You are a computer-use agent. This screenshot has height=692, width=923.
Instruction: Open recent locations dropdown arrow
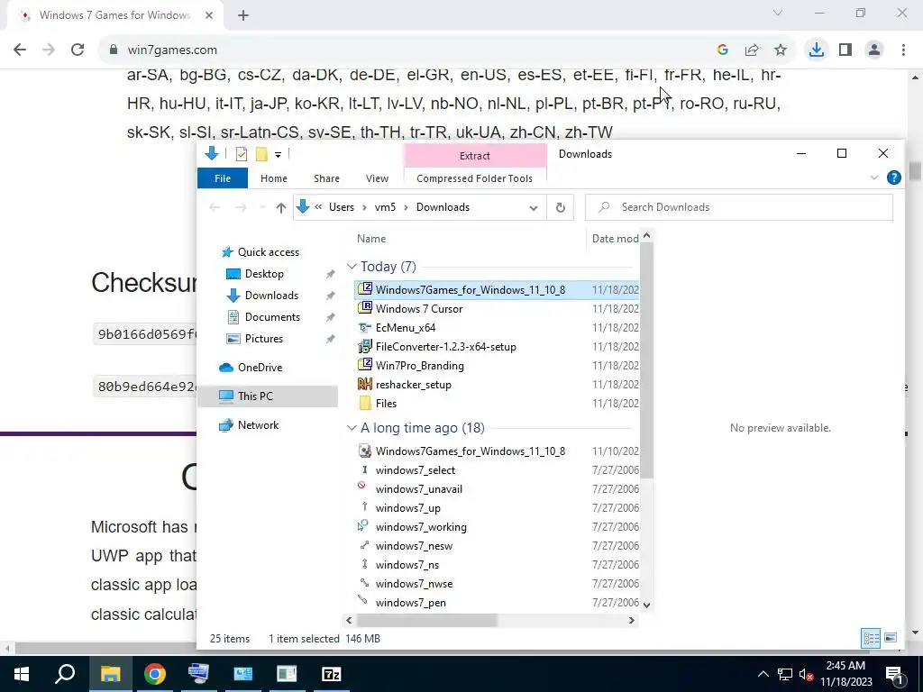point(262,208)
